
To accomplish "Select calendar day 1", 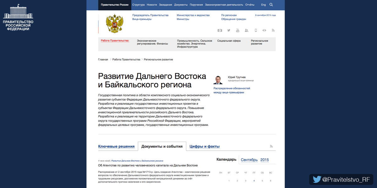I will [229, 181].
